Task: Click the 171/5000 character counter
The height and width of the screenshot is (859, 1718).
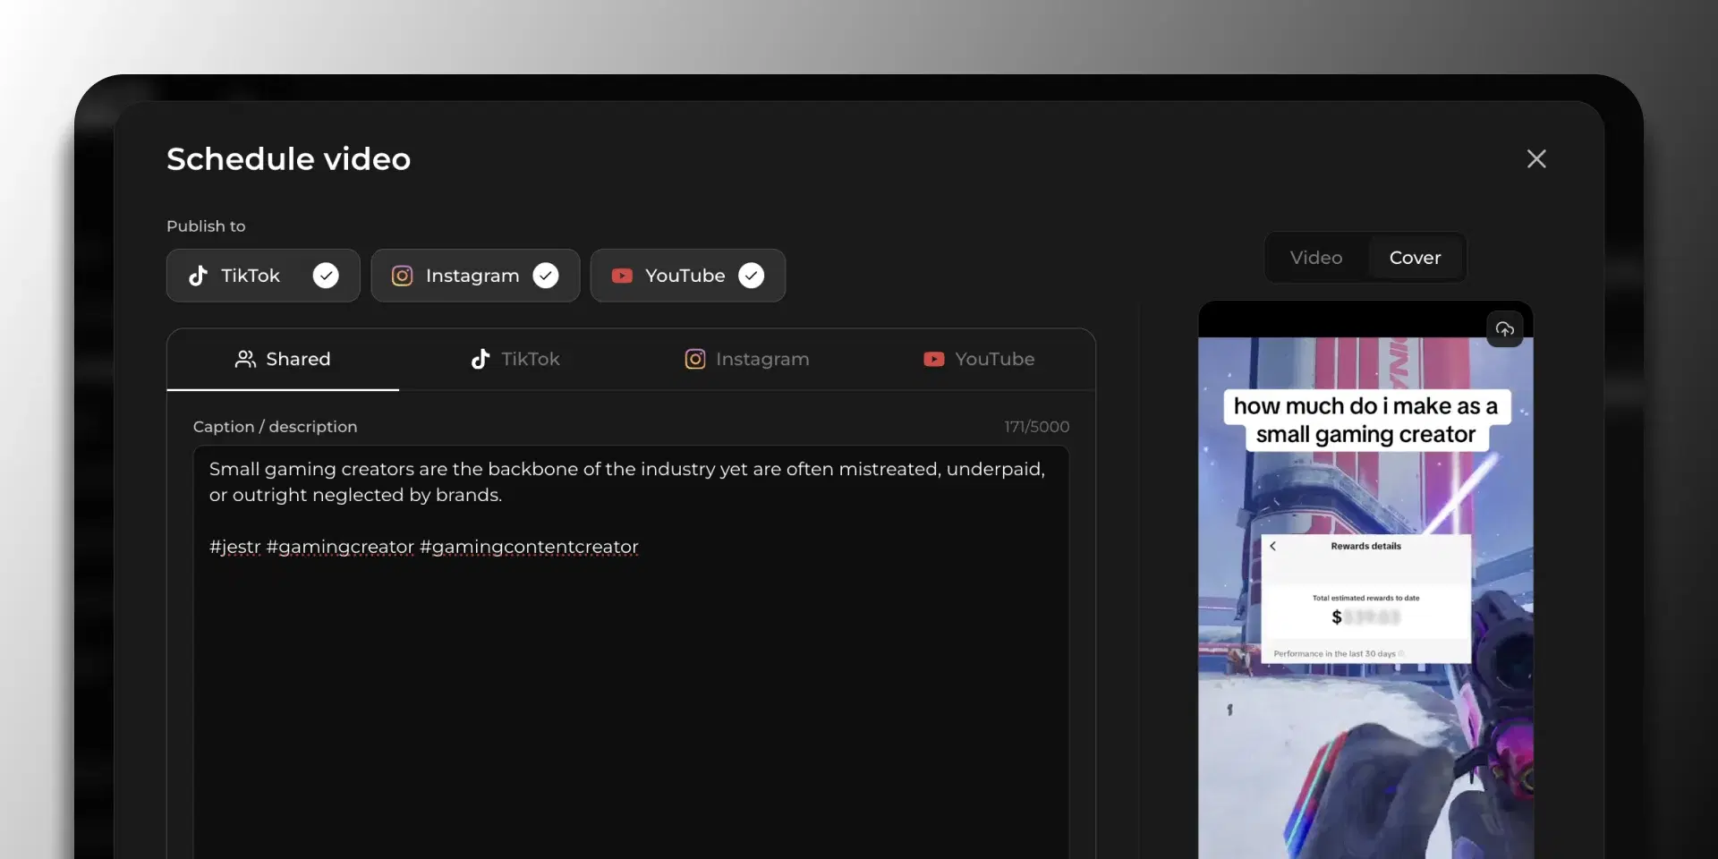Action: [x=1036, y=427]
